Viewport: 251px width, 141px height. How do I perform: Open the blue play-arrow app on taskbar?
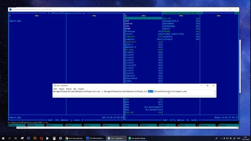click(x=47, y=138)
